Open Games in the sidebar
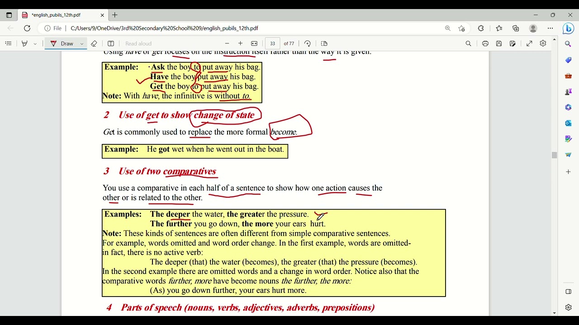 point(568,92)
